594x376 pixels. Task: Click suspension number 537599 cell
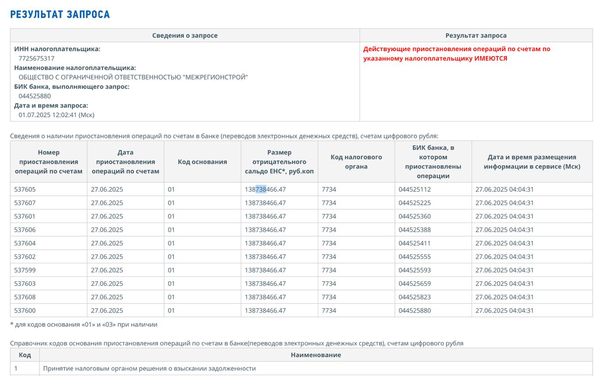click(x=25, y=270)
